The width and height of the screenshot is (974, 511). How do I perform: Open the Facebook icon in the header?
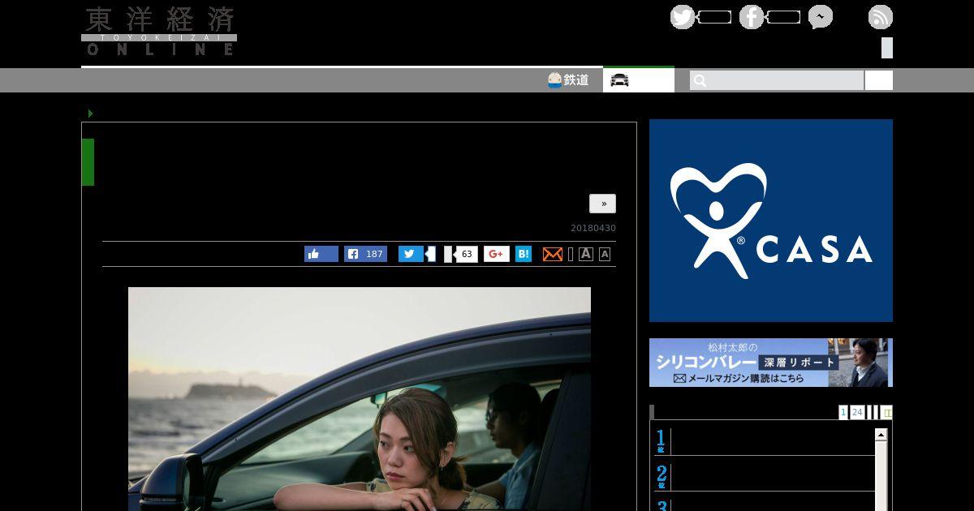[x=752, y=17]
